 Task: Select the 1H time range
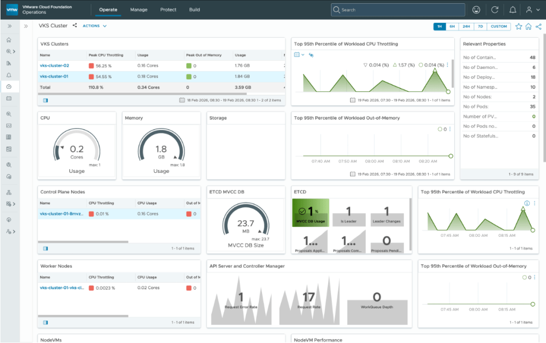(439, 27)
